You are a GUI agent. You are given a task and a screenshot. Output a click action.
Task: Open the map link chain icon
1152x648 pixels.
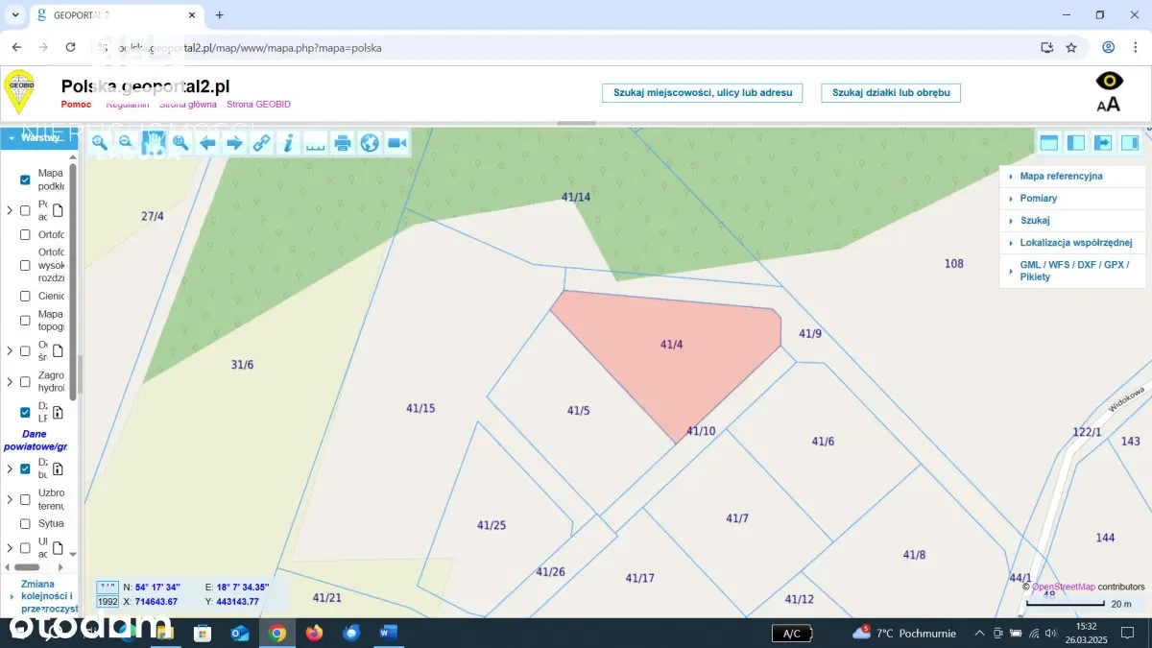[261, 143]
